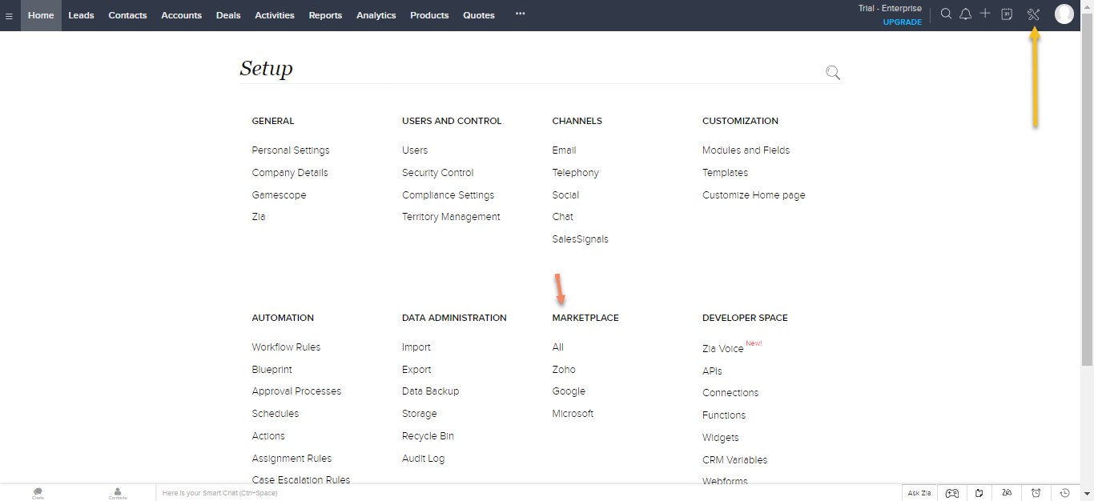Open the Contacts module tab

tap(127, 15)
